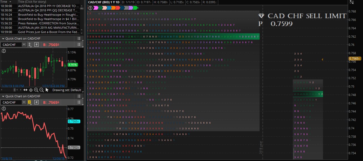363x161 pixels.
Task: Select the crosshair pan tool icon
Action: click(31, 90)
